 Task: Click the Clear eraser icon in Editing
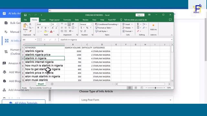[x=138, y=31]
